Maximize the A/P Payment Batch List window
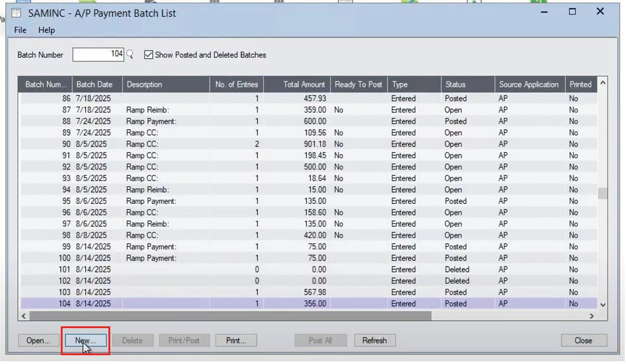Screen dimensions: 626x364 (572, 12)
